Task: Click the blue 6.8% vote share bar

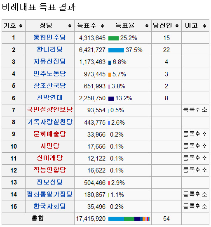Action: pyautogui.click(x=110, y=63)
